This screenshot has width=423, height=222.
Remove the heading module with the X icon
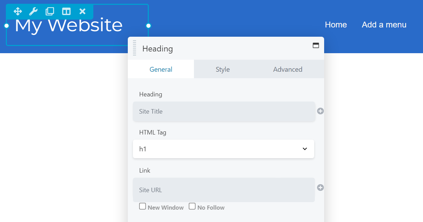coord(82,11)
